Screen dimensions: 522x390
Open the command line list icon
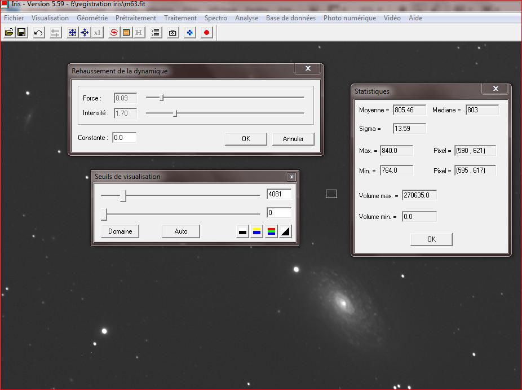click(156, 33)
